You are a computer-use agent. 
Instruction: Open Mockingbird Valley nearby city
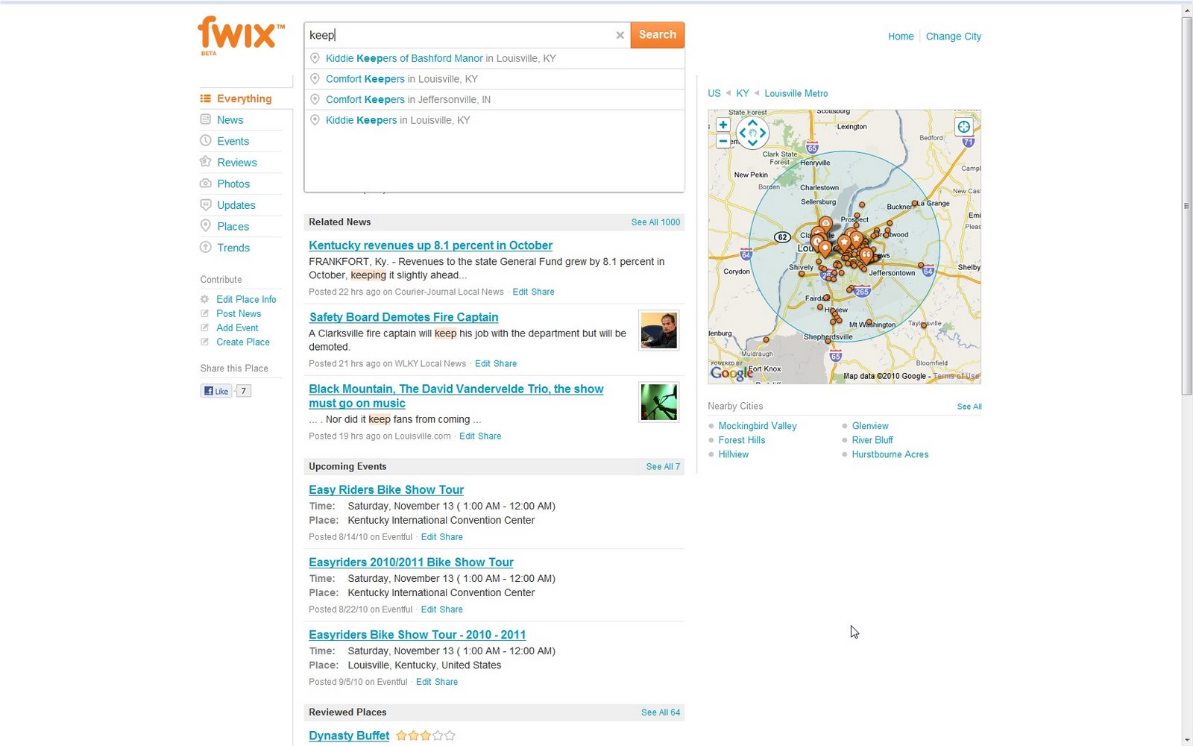(758, 426)
